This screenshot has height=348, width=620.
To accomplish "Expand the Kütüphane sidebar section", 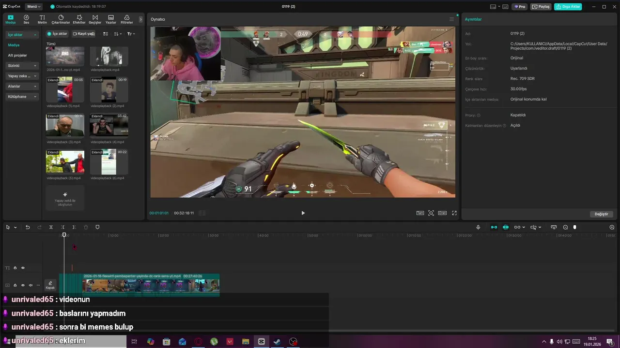I will coord(22,97).
